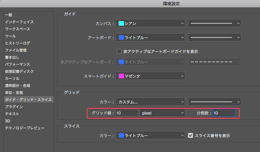Image resolution: width=260 pixels, height=152 pixels.
Task: Open the slice カラー dropdown
Action: pyautogui.click(x=150, y=135)
